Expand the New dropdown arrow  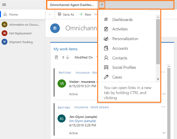(x=96, y=14)
